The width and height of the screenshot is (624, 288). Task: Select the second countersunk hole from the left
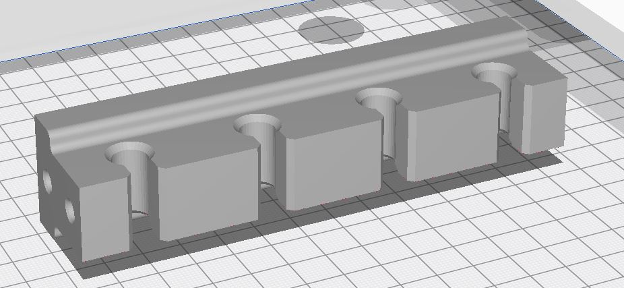pos(257,125)
